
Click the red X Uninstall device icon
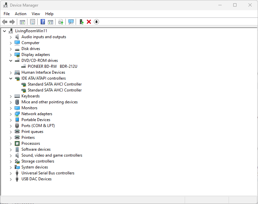(89, 22)
